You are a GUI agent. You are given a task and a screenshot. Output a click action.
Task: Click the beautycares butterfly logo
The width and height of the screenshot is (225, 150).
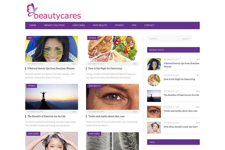tap(54, 12)
